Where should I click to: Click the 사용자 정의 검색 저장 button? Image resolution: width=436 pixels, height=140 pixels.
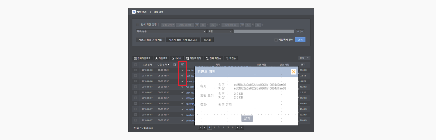[150, 40]
